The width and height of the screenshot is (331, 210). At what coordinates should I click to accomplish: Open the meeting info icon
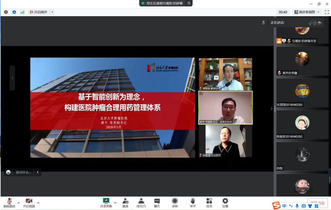click(x=6, y=12)
